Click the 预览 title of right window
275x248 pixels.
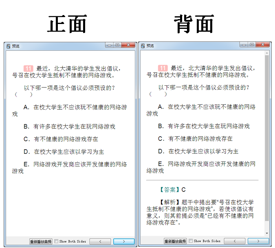coord(150,46)
